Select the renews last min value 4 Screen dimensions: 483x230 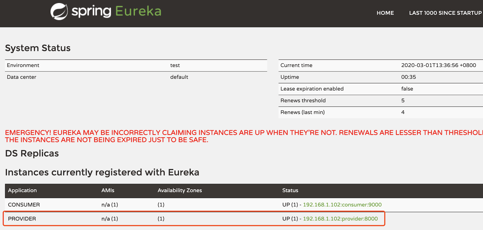pyautogui.click(x=403, y=112)
